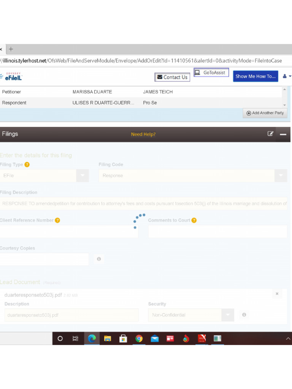The height and width of the screenshot is (389, 292).
Task: Open a new browser tab
Action: (11, 49)
